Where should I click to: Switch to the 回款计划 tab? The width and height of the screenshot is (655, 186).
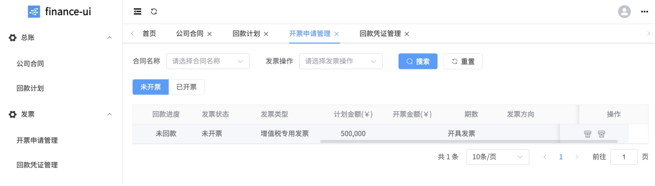coord(246,34)
